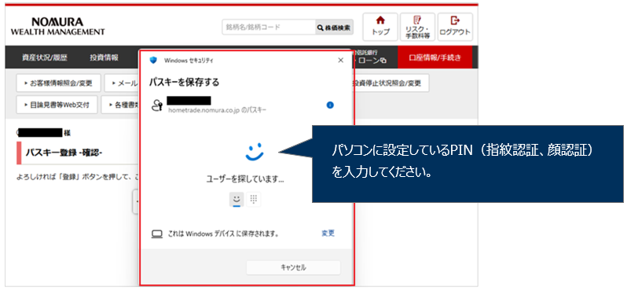Click the キャンセル button
627x291 pixels.
(293, 267)
